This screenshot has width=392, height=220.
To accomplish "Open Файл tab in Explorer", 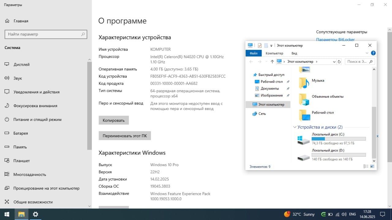I will point(254,53).
